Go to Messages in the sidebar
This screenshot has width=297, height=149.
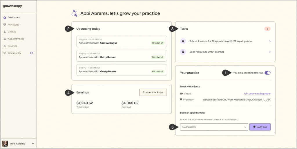pos(13,25)
